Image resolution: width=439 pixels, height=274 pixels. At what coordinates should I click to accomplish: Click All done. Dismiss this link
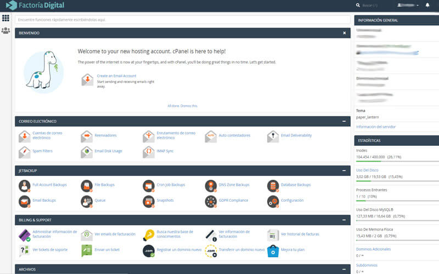coord(182,106)
